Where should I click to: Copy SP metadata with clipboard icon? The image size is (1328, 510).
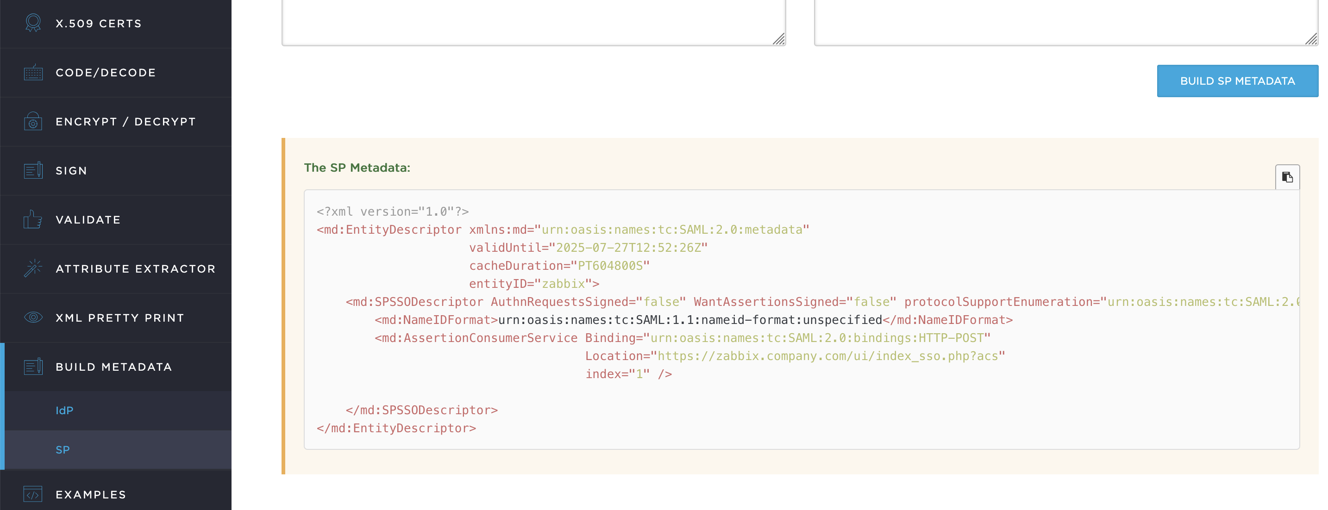(x=1287, y=177)
